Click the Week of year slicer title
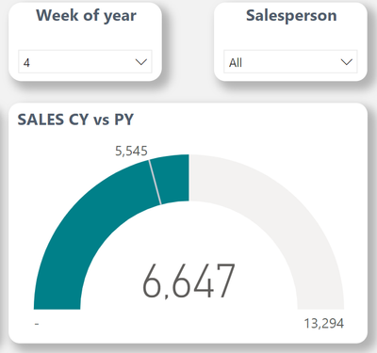 click(86, 16)
